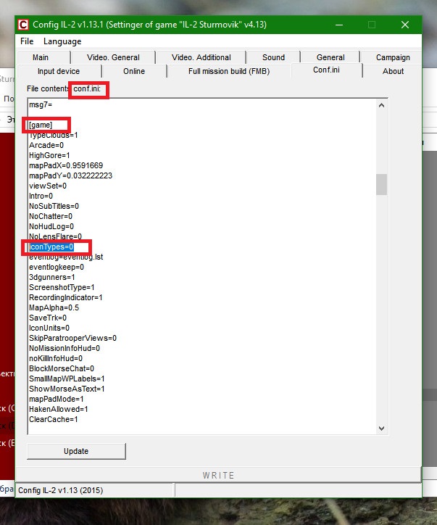Switch to the Sound tab
This screenshot has height=525, width=437.
click(273, 57)
